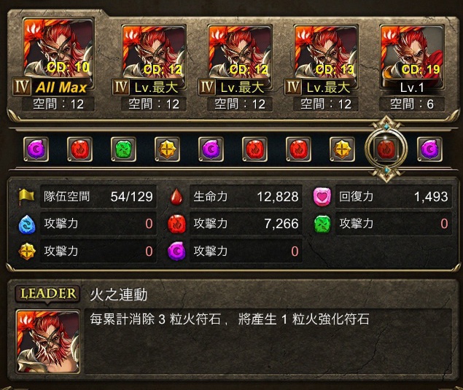
Task: Tap the leader portrait beside skill description
Action: 48,342
